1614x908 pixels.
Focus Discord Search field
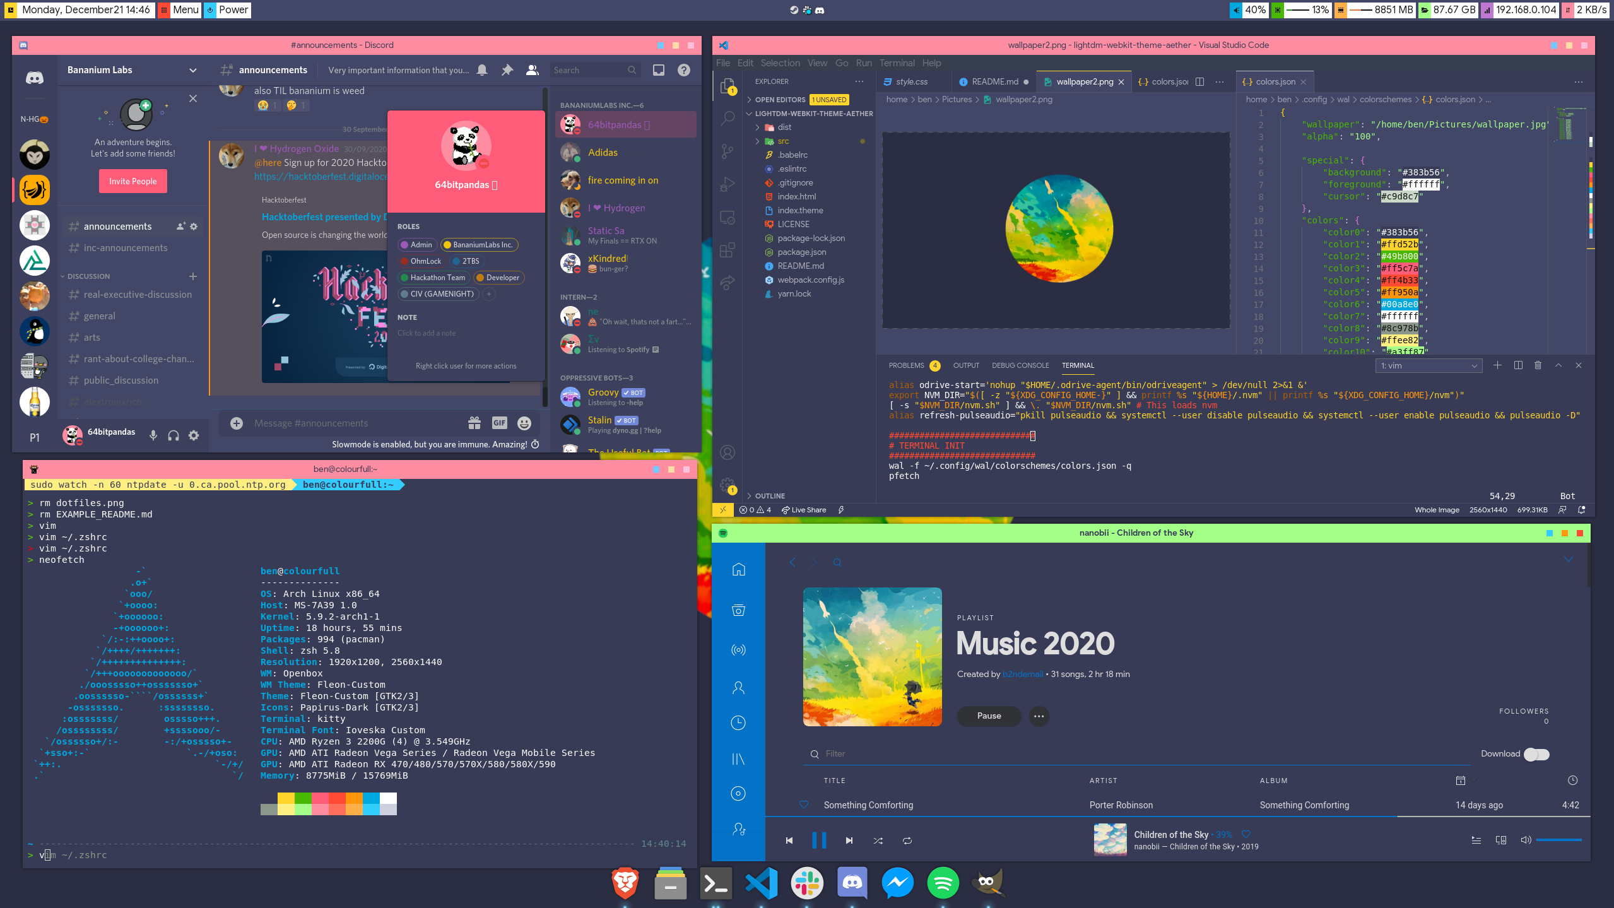coord(594,70)
